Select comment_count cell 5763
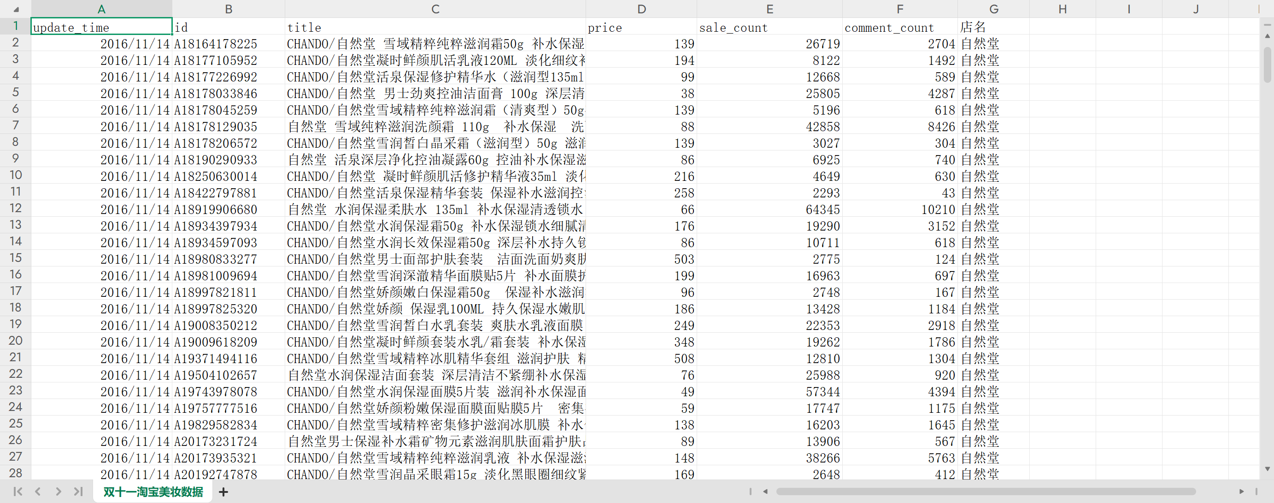 point(900,457)
